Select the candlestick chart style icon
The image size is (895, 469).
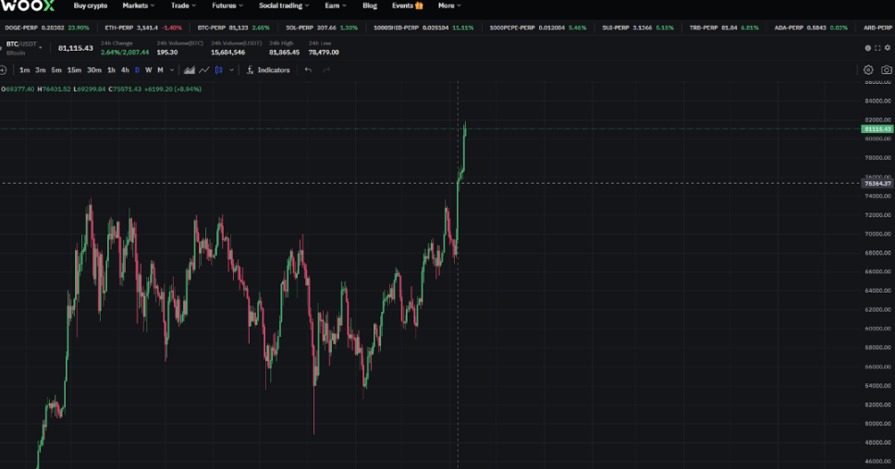point(219,70)
